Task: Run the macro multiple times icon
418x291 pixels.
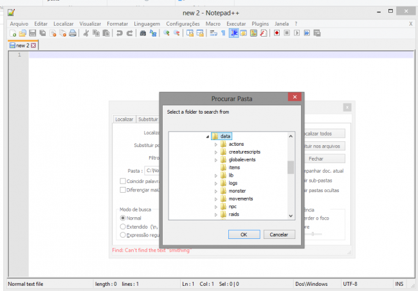Action: 307,33
